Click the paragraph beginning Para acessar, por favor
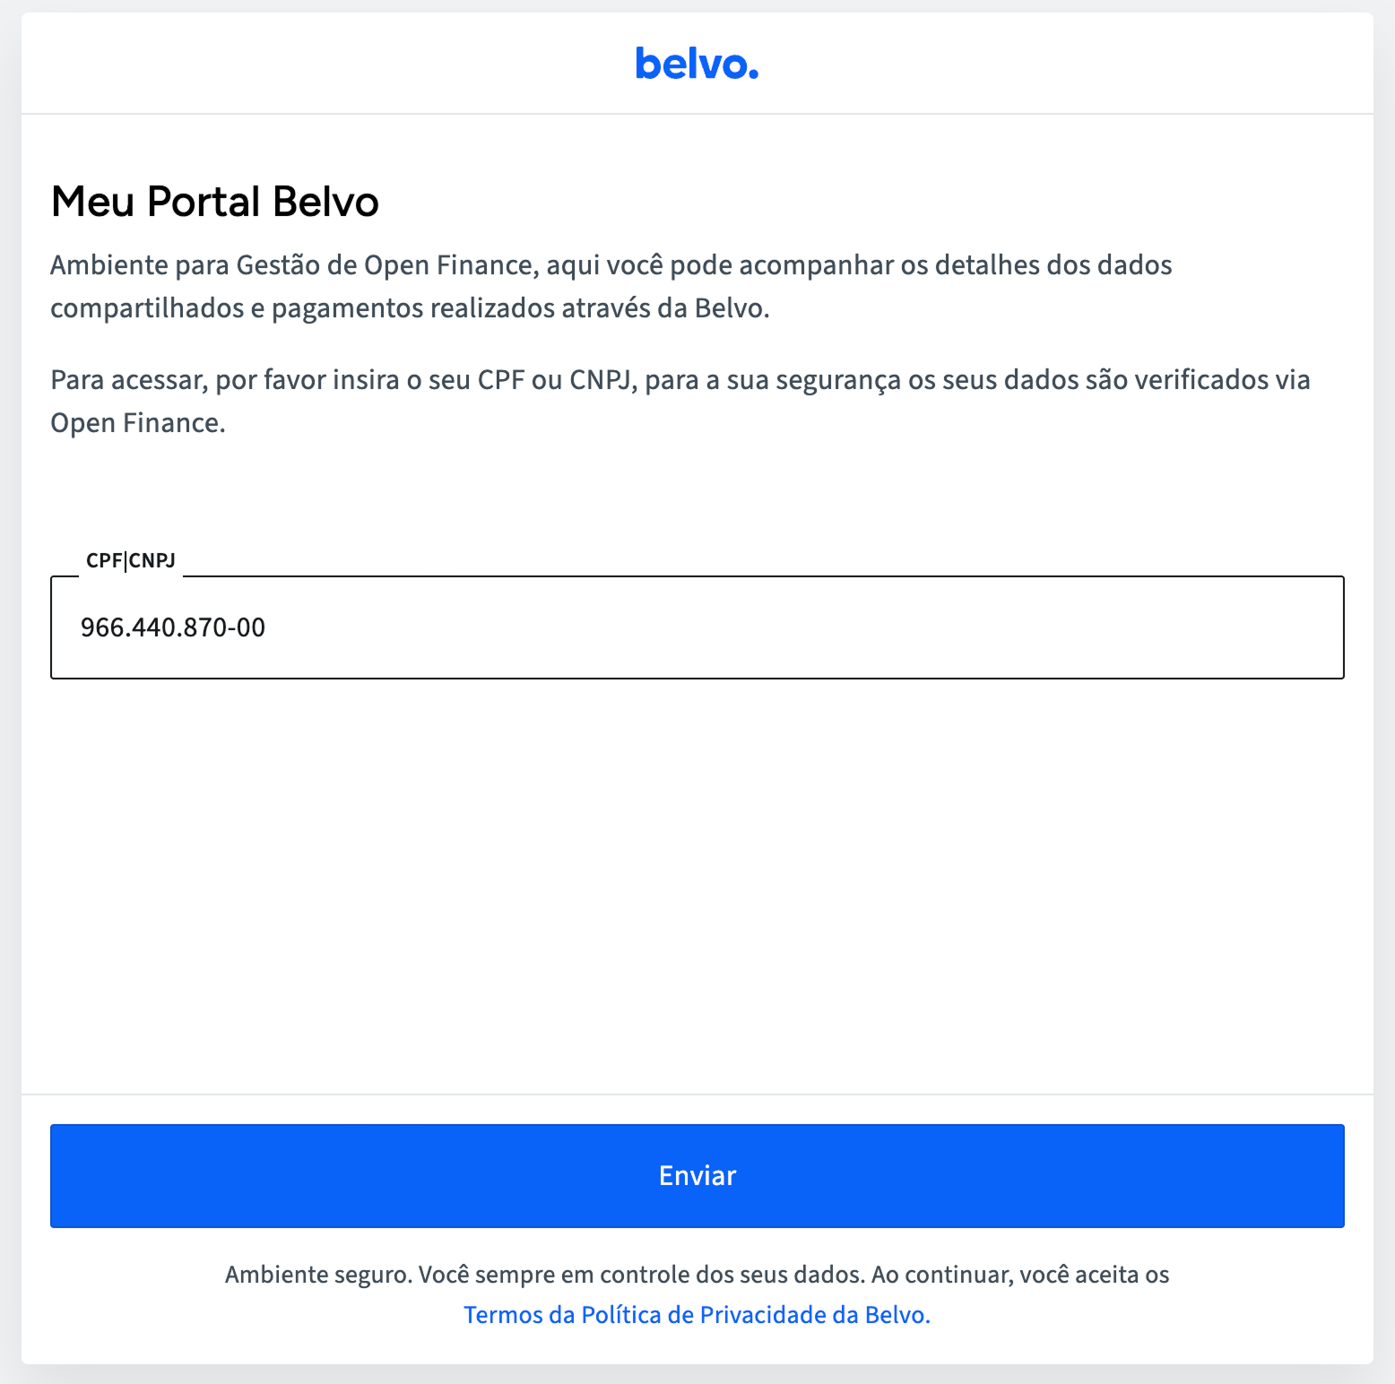Screen dimensions: 1395x1384 coord(680,401)
